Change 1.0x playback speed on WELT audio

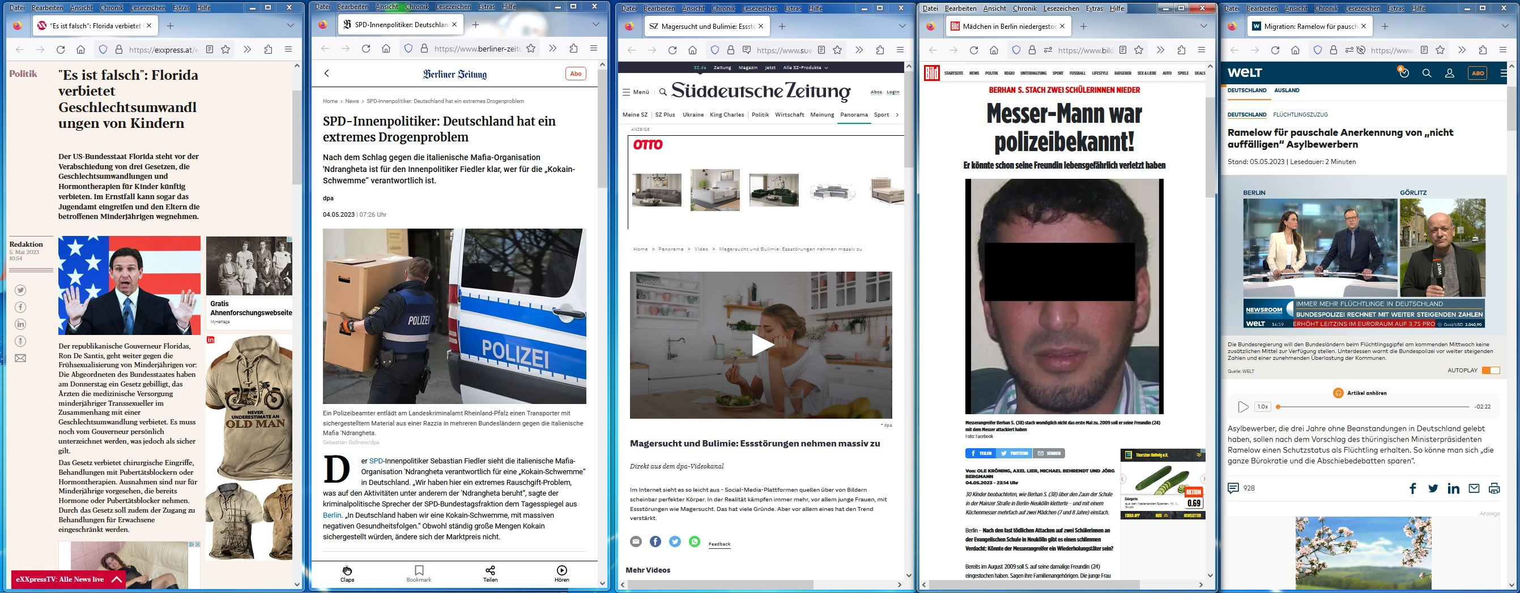pos(1263,407)
